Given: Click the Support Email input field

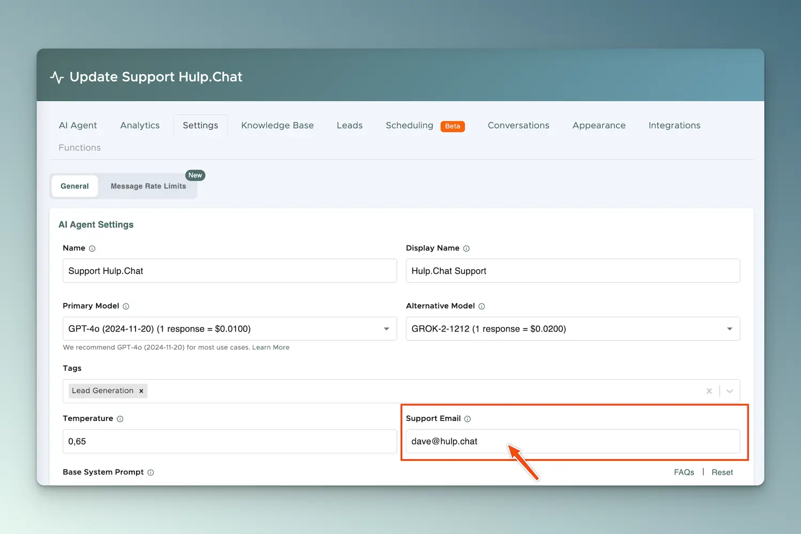Looking at the screenshot, I should (573, 442).
